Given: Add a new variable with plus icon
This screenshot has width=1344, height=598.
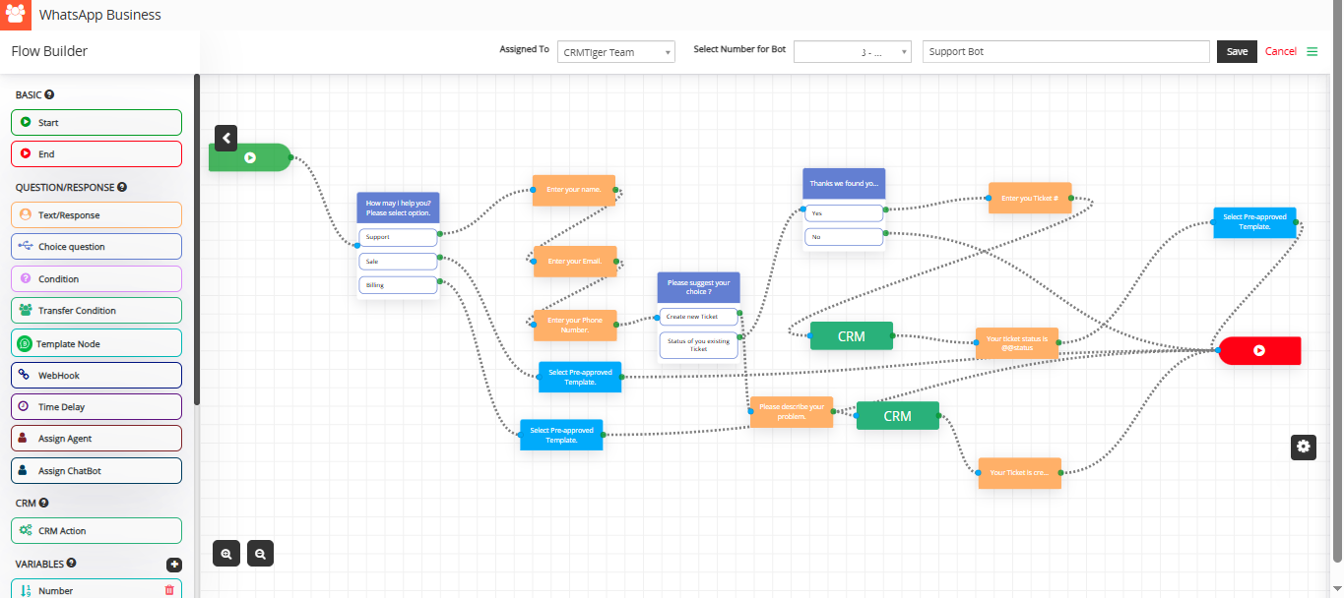Looking at the screenshot, I should pos(174,565).
